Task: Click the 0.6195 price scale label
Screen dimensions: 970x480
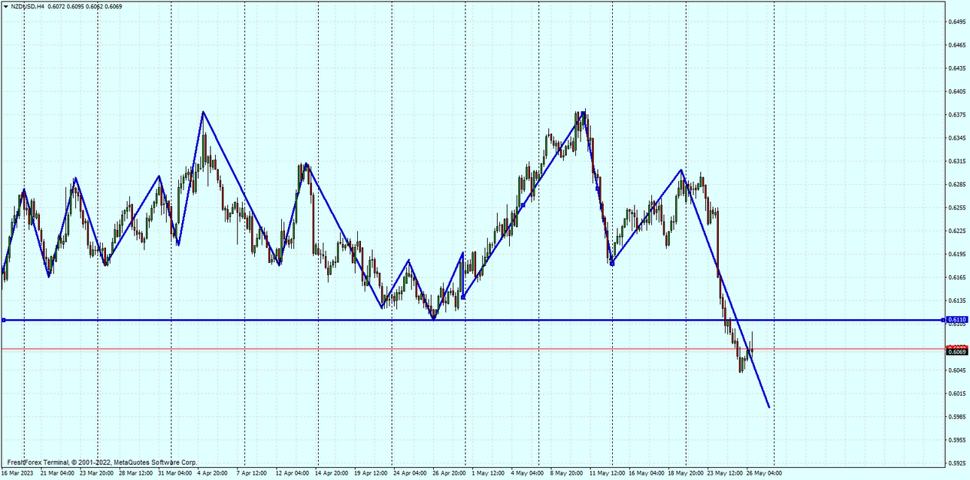Action: (956, 254)
